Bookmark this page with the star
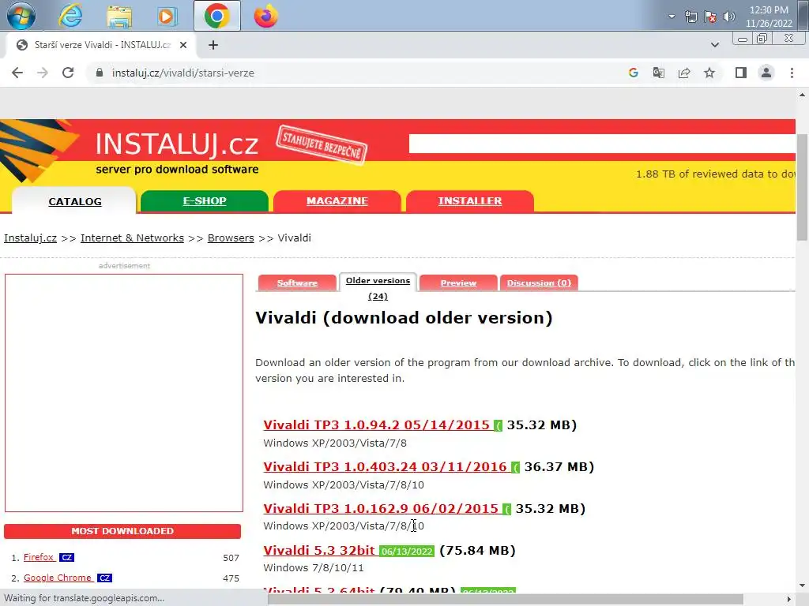This screenshot has width=809, height=606. (709, 73)
